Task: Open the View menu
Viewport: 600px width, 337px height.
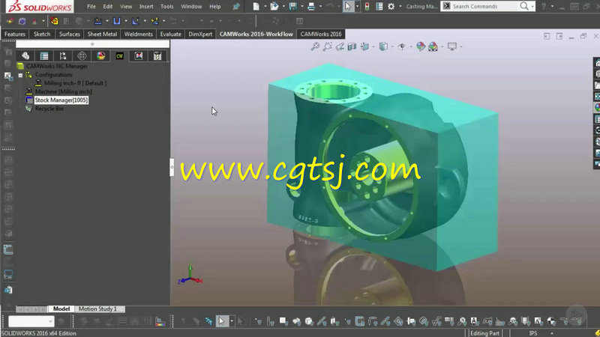Action: (x=126, y=7)
